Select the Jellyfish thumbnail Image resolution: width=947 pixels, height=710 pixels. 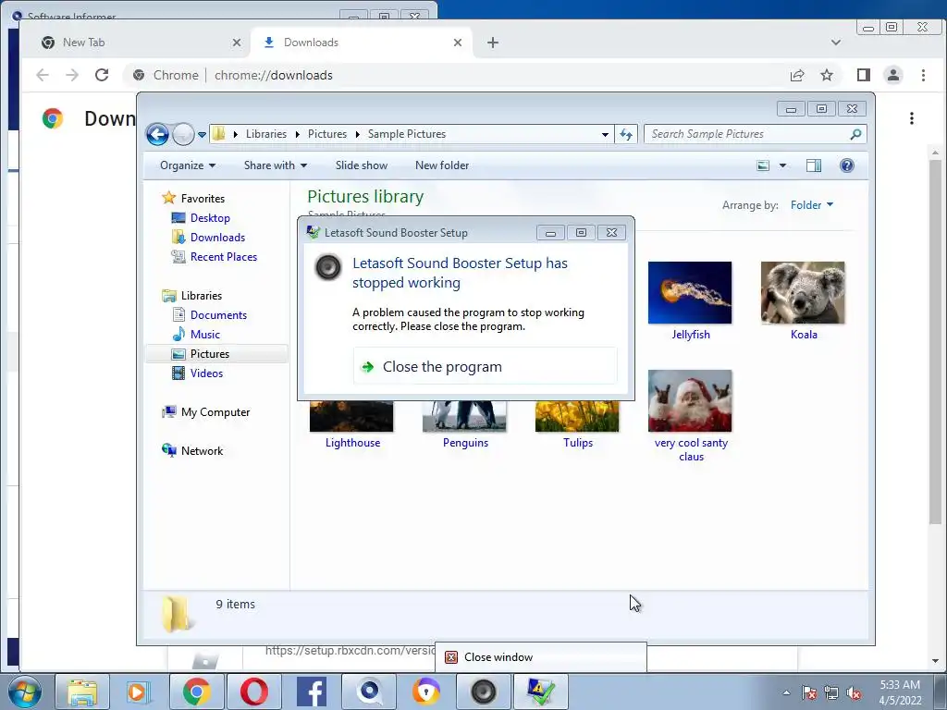tap(690, 293)
